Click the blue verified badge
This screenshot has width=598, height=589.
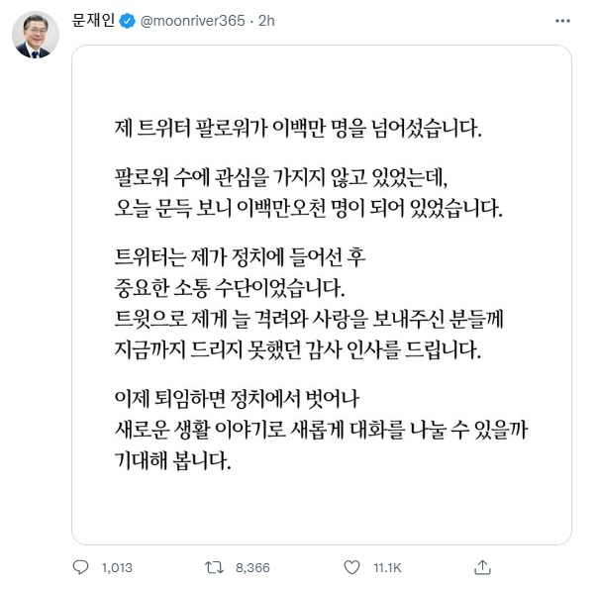click(x=128, y=20)
